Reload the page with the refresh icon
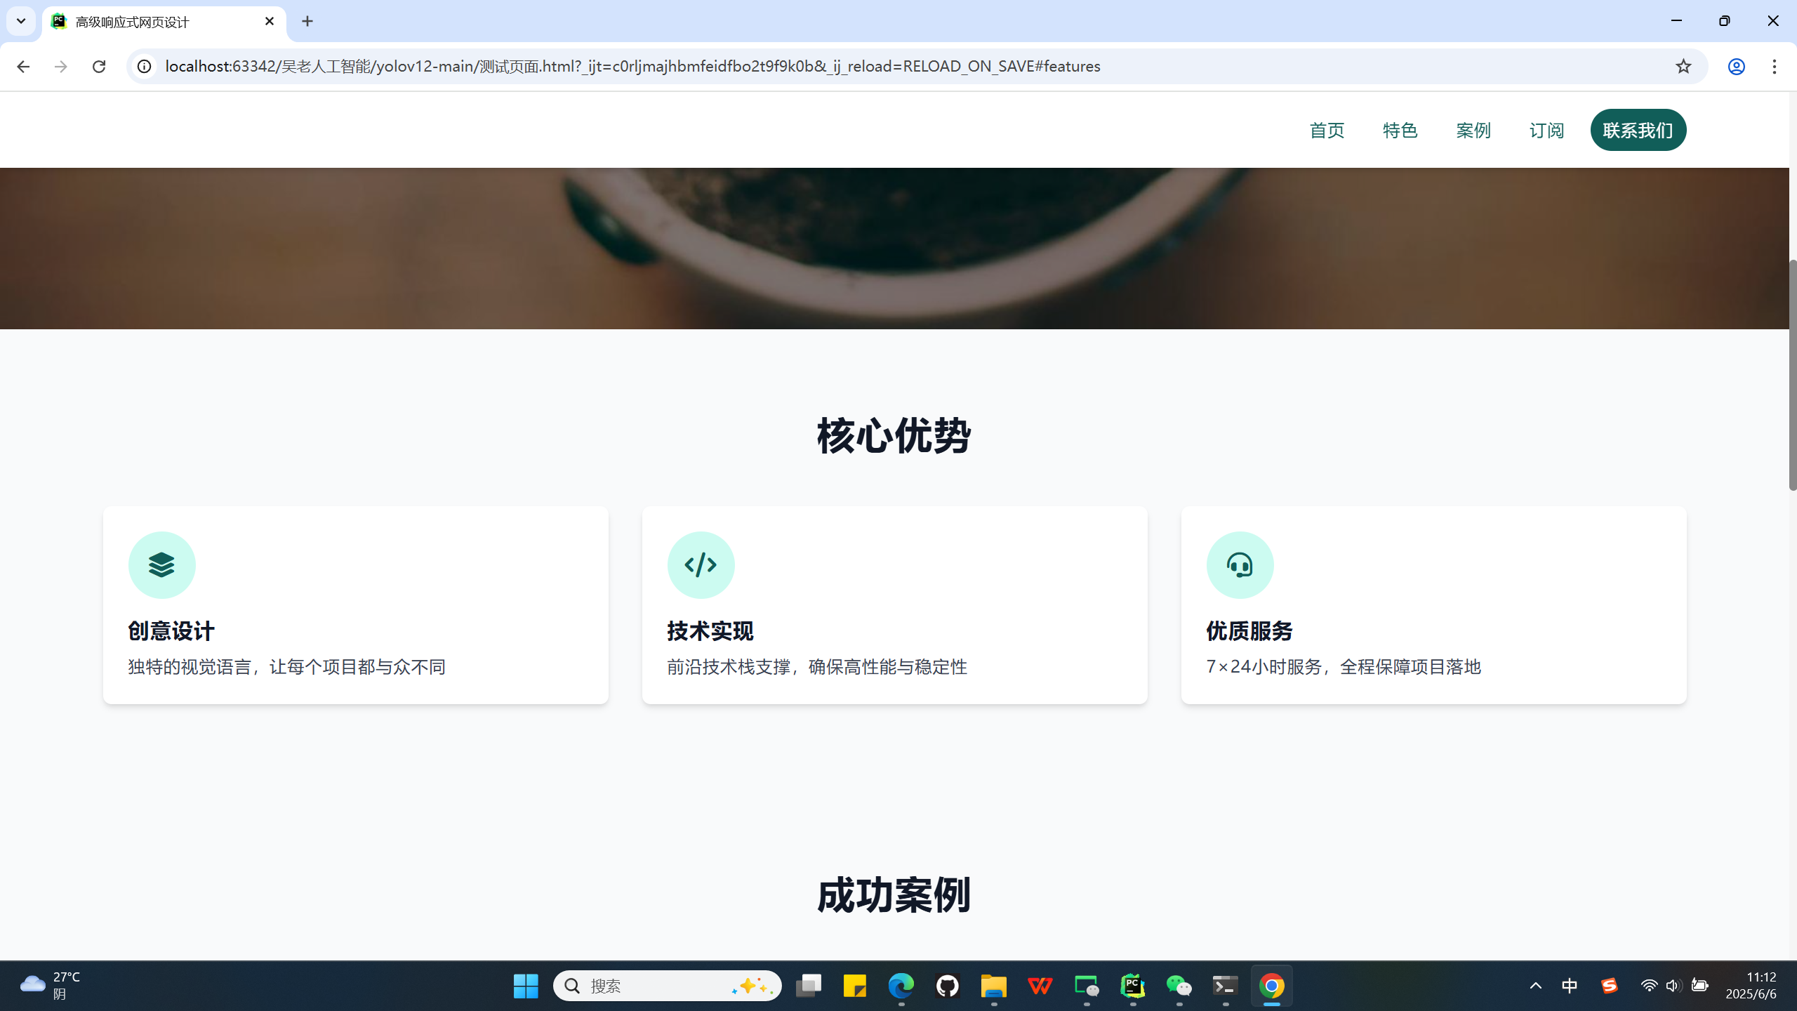Viewport: 1797px width, 1011px height. 99,66
